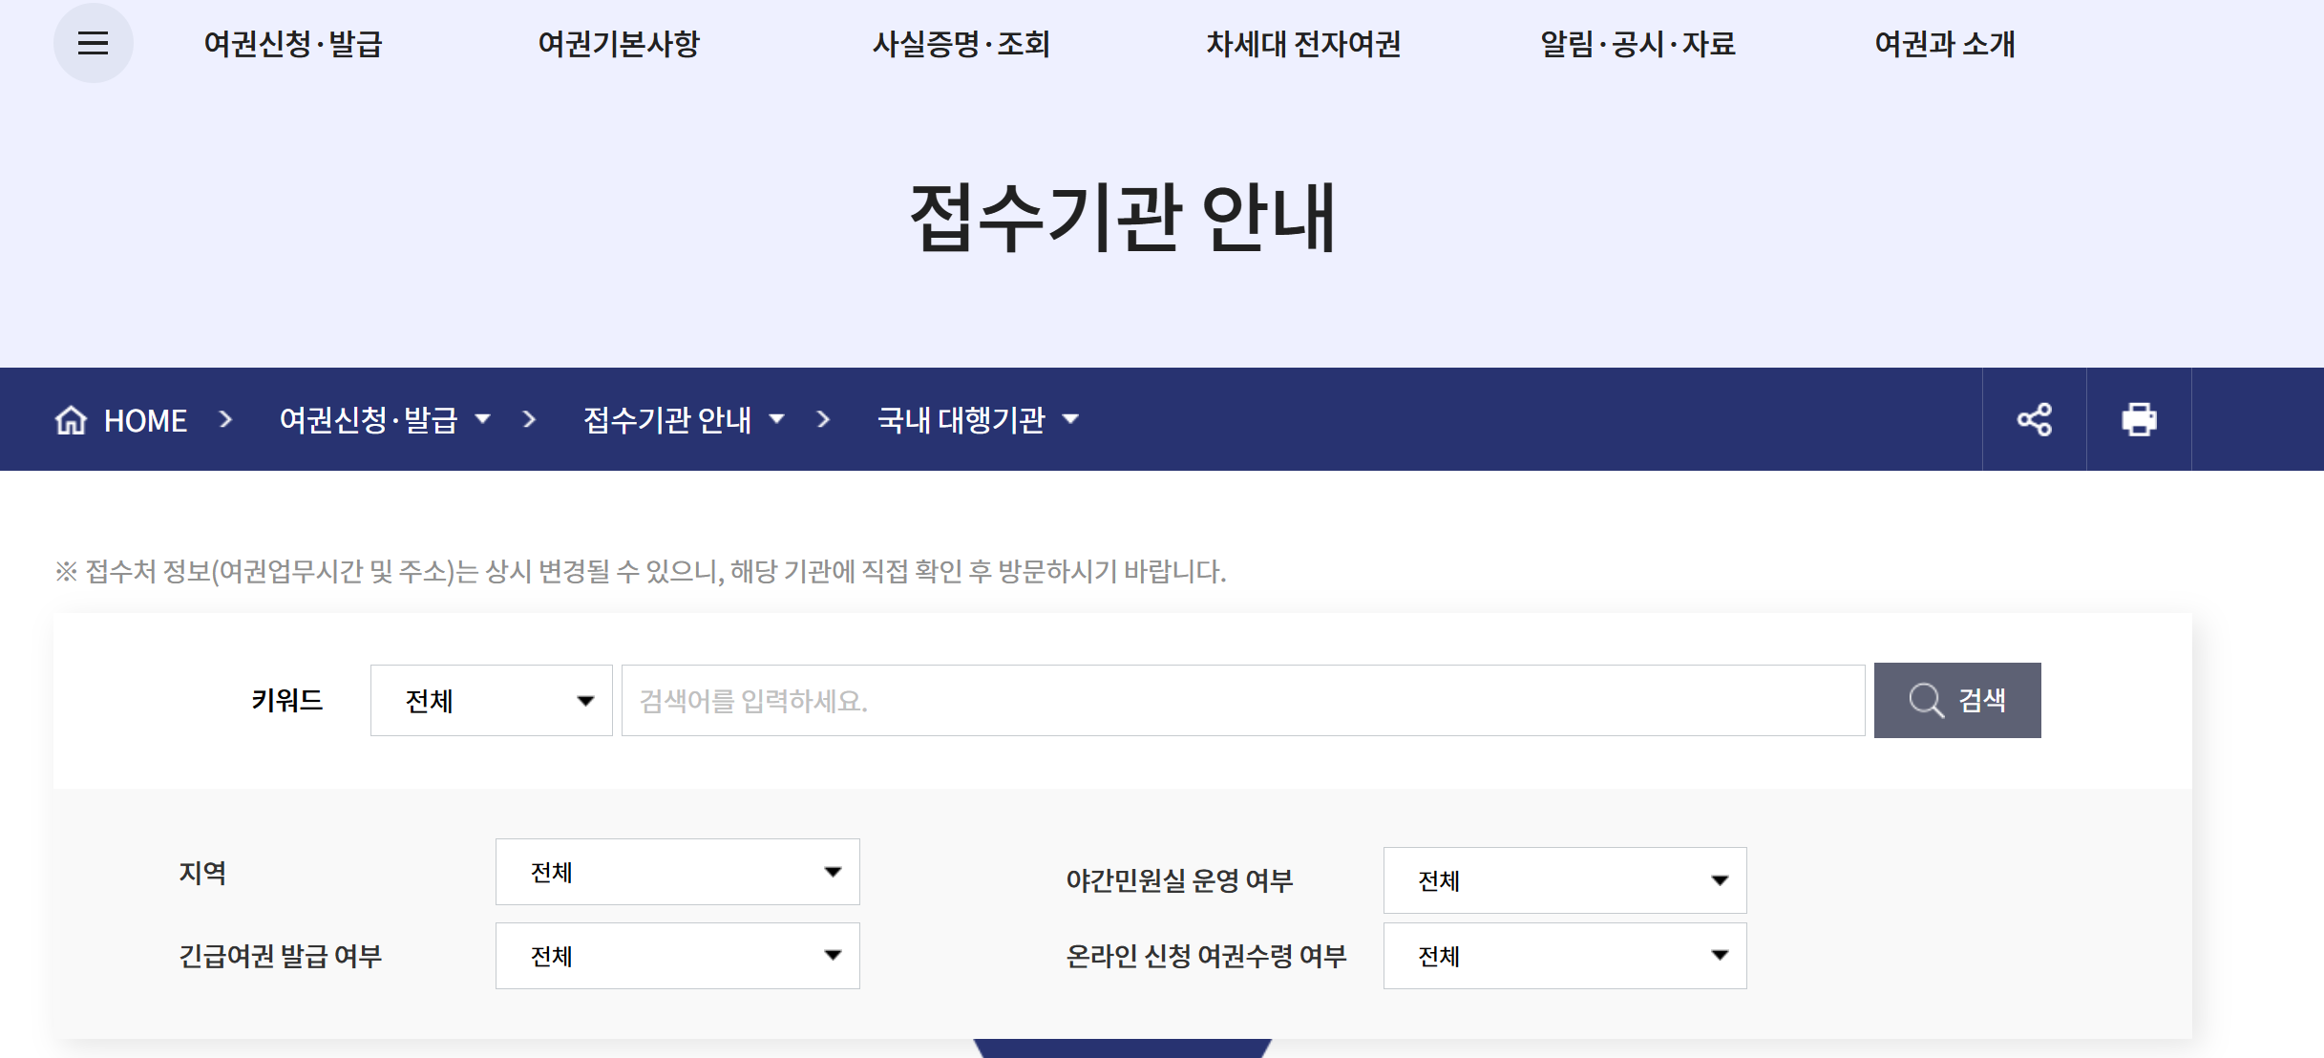The width and height of the screenshot is (2324, 1058).
Task: Open the 온라인 신청 여권수령 여부 dropdown
Action: pos(1564,956)
